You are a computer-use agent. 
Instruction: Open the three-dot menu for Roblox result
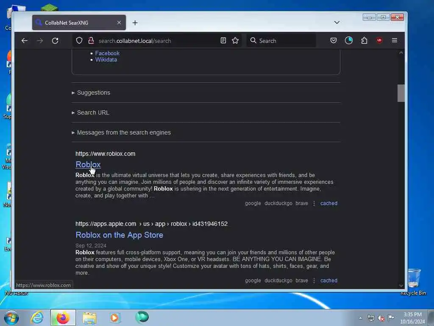(x=314, y=203)
